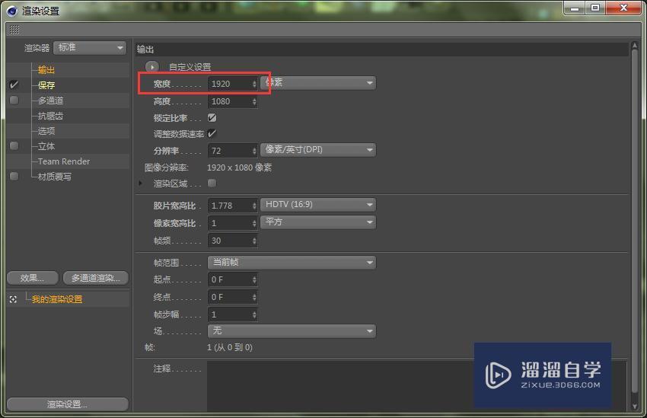The width and height of the screenshot is (647, 418).
Task: Open the HDTV (16:9) dropdown
Action: (317, 205)
